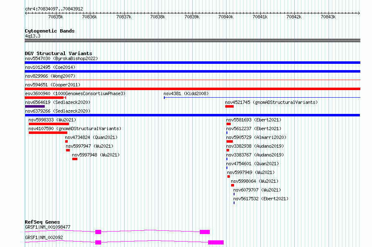Click the red block under nsv5998064
Image resolution: width=372 pixels, height=247 pixels.
point(232,185)
